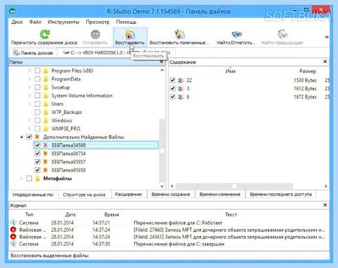Switch to Панель дисков tab
The width and height of the screenshot is (338, 268).
click(x=33, y=52)
